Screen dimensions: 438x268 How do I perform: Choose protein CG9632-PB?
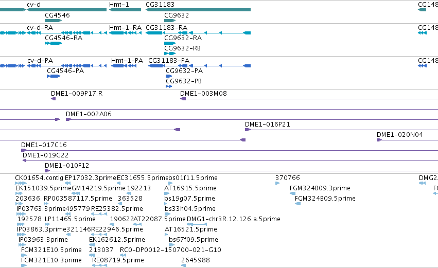169,86
